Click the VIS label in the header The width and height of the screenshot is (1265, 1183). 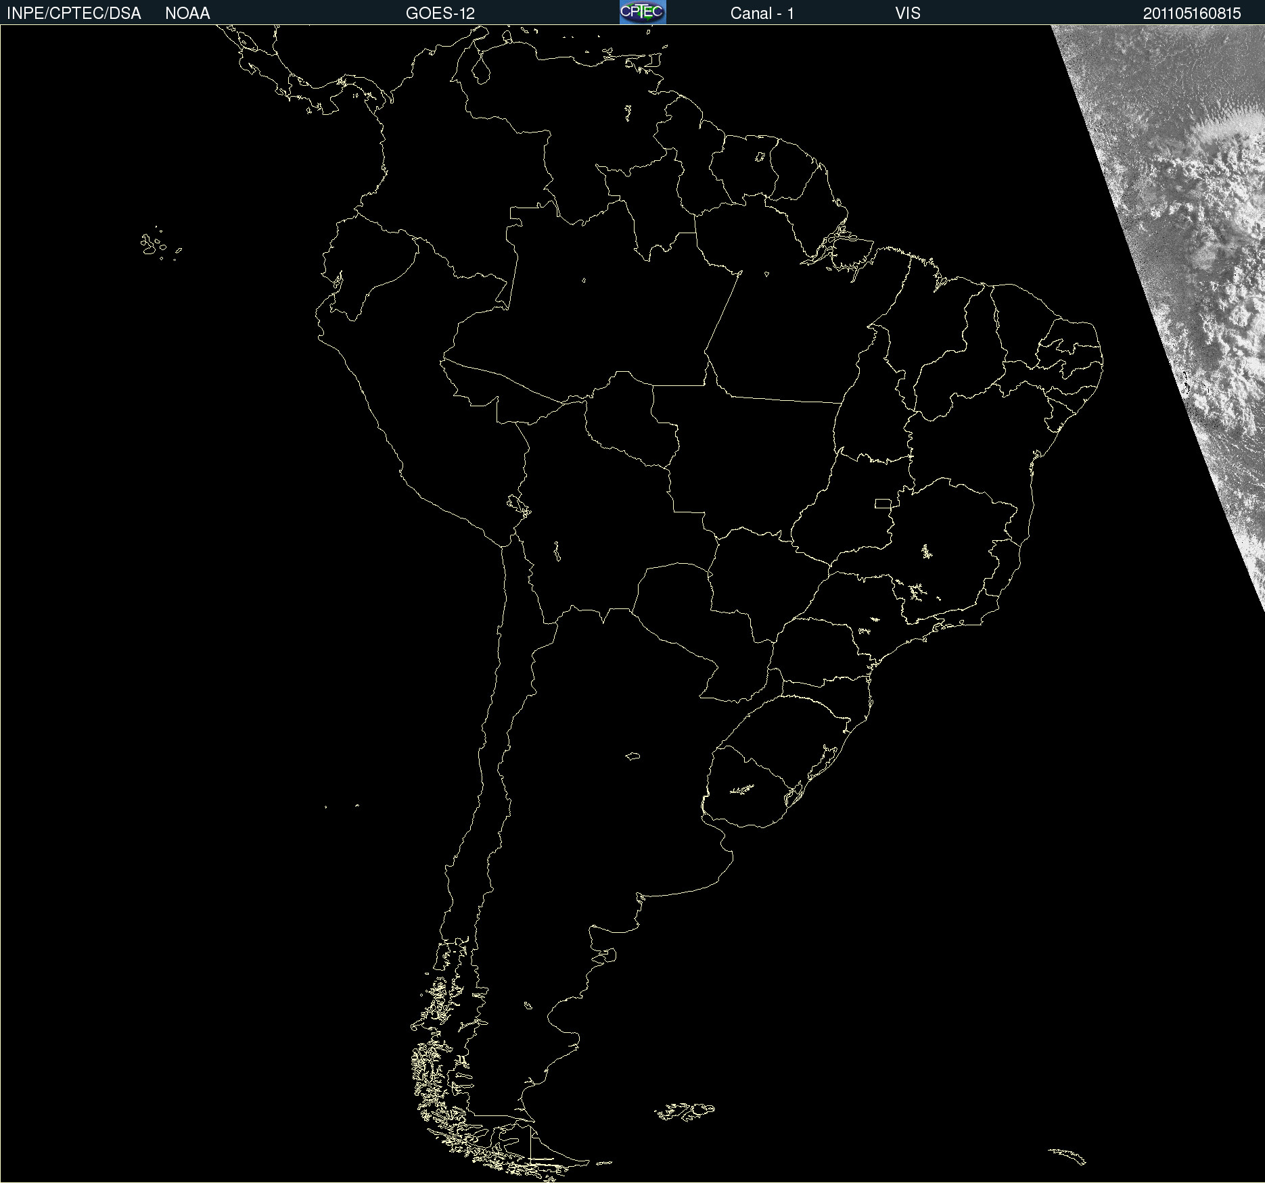tap(908, 14)
